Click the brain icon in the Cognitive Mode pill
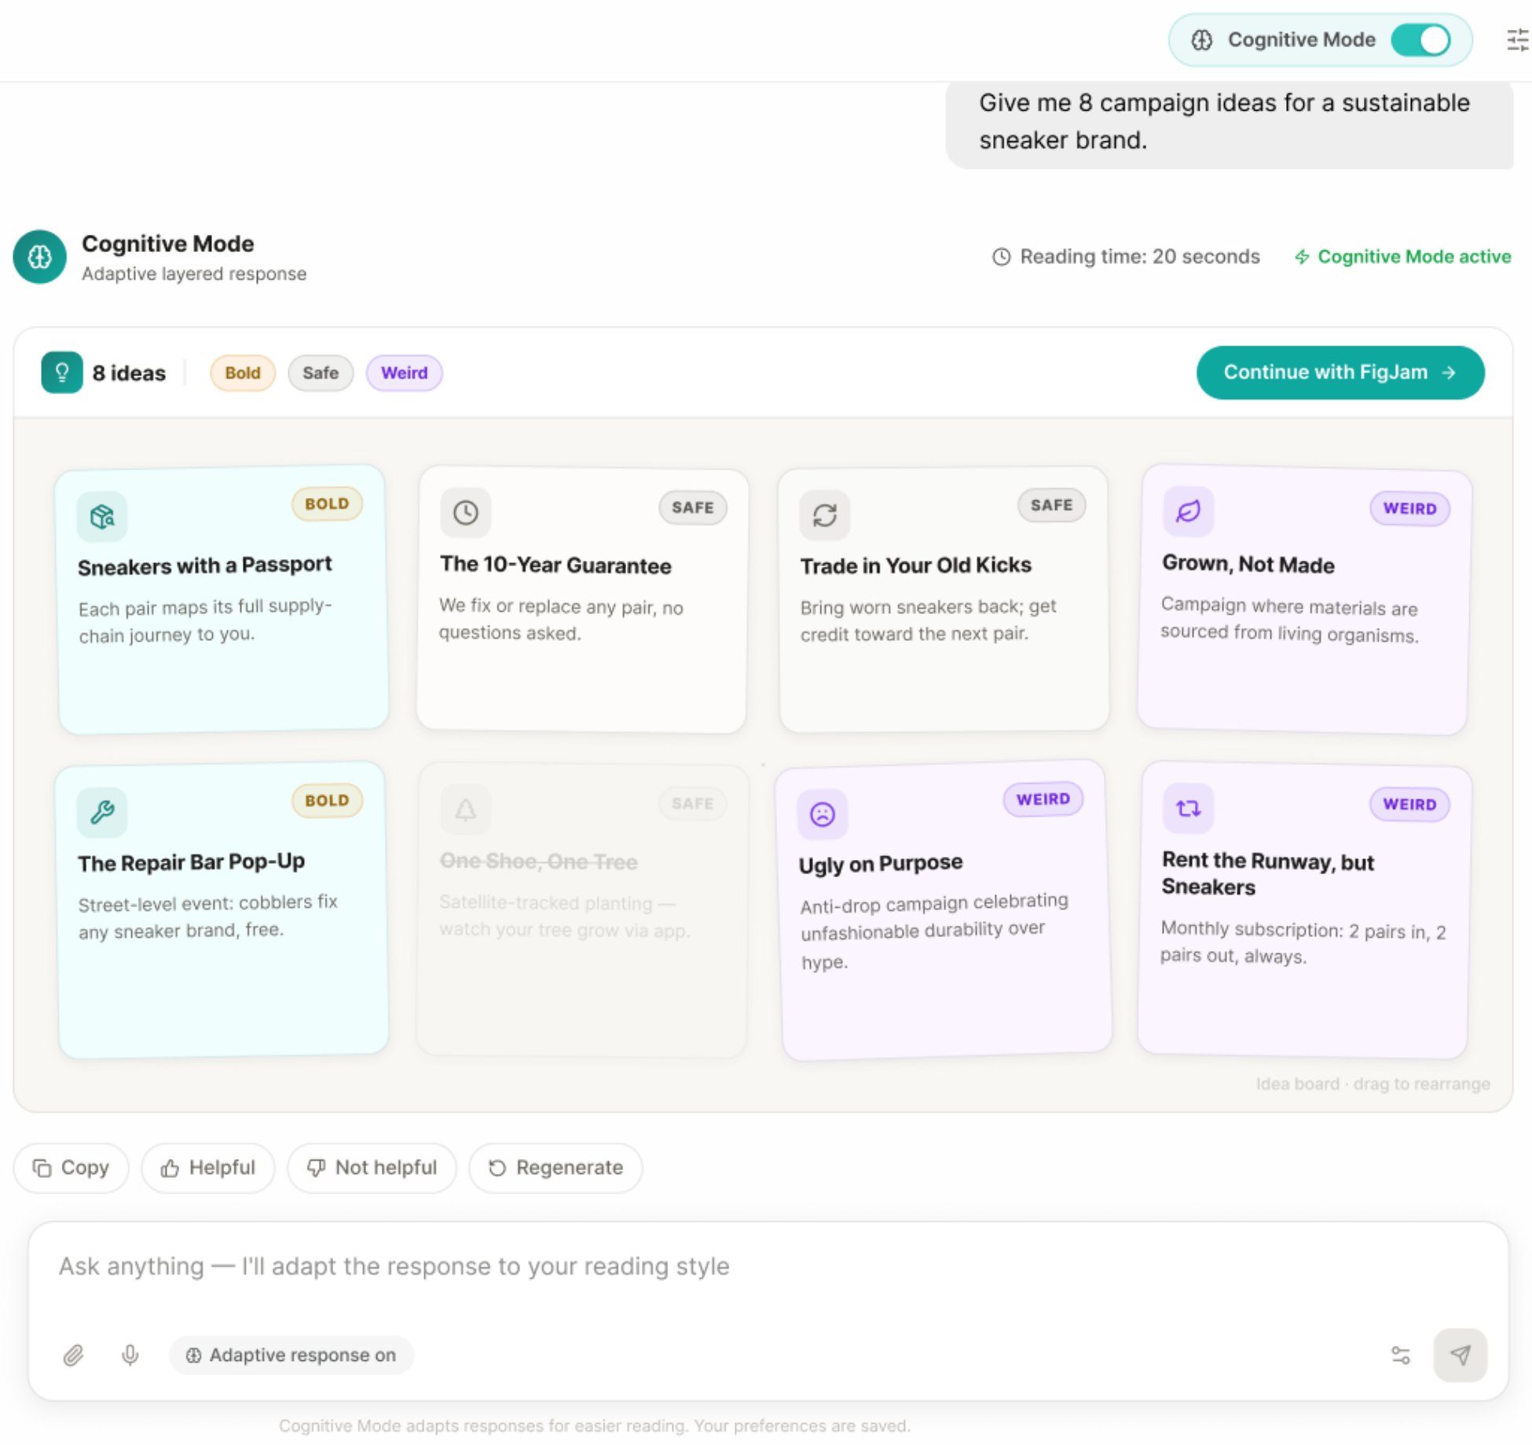Viewport: 1532px width, 1445px height. click(x=1202, y=40)
